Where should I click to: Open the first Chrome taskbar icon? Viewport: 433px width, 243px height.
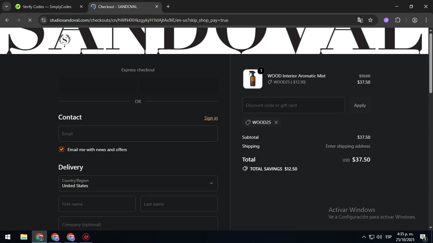40,237
